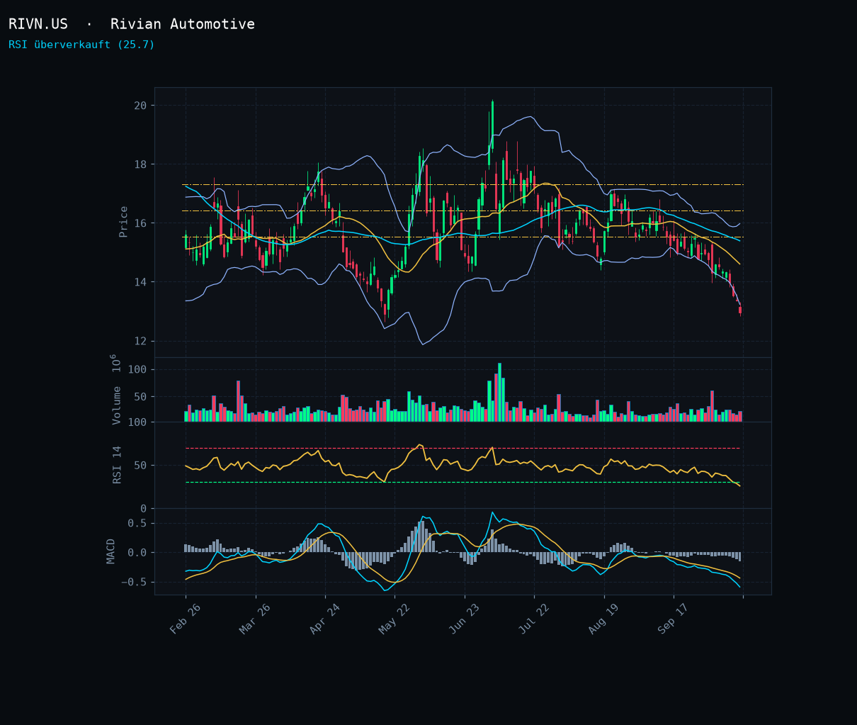Select the "RSI überverkauft (25.7)" subtitle

click(x=81, y=45)
